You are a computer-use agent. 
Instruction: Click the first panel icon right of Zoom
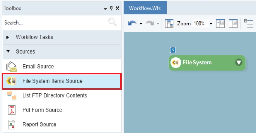coord(220,24)
